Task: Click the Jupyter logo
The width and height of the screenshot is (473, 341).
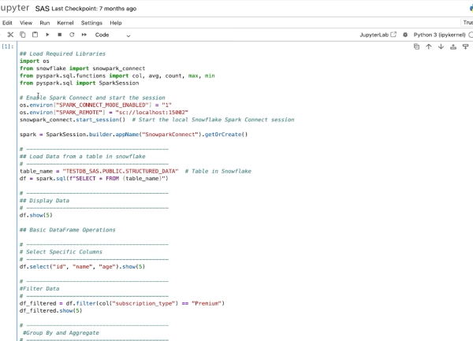Action: [14, 8]
